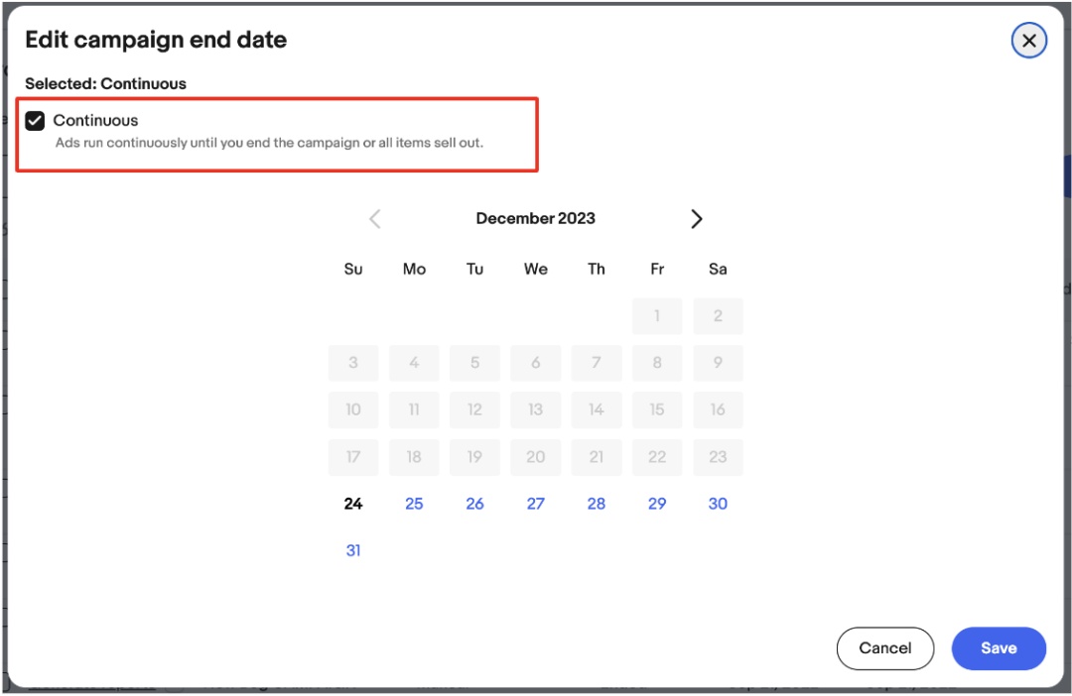Pick December 28 on the calendar

[x=597, y=504]
